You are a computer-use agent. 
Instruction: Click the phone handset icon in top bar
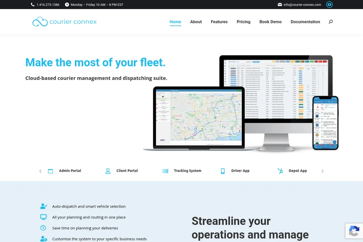[33, 5]
